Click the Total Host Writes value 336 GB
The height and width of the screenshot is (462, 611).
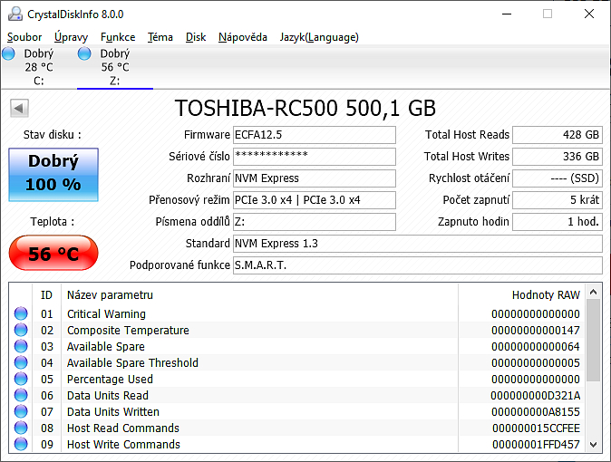[558, 157]
